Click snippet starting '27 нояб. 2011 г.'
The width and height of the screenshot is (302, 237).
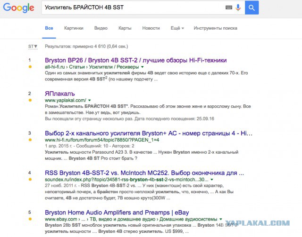139,192
